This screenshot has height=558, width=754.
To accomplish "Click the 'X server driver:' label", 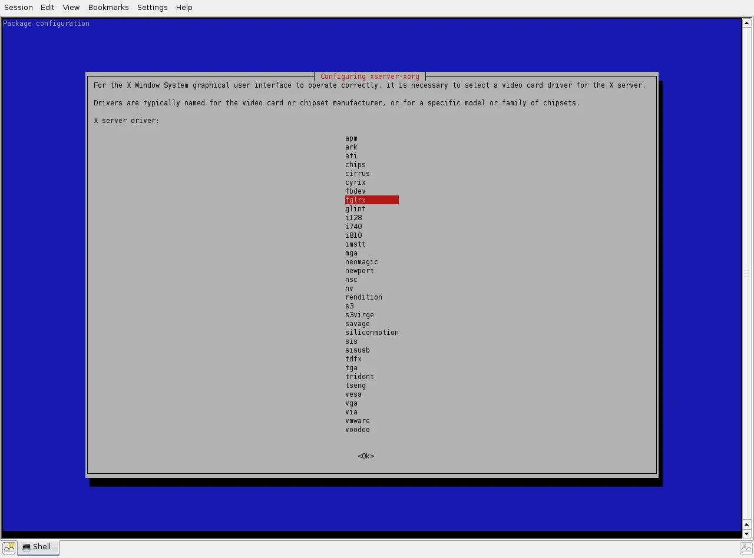I will 127,121.
